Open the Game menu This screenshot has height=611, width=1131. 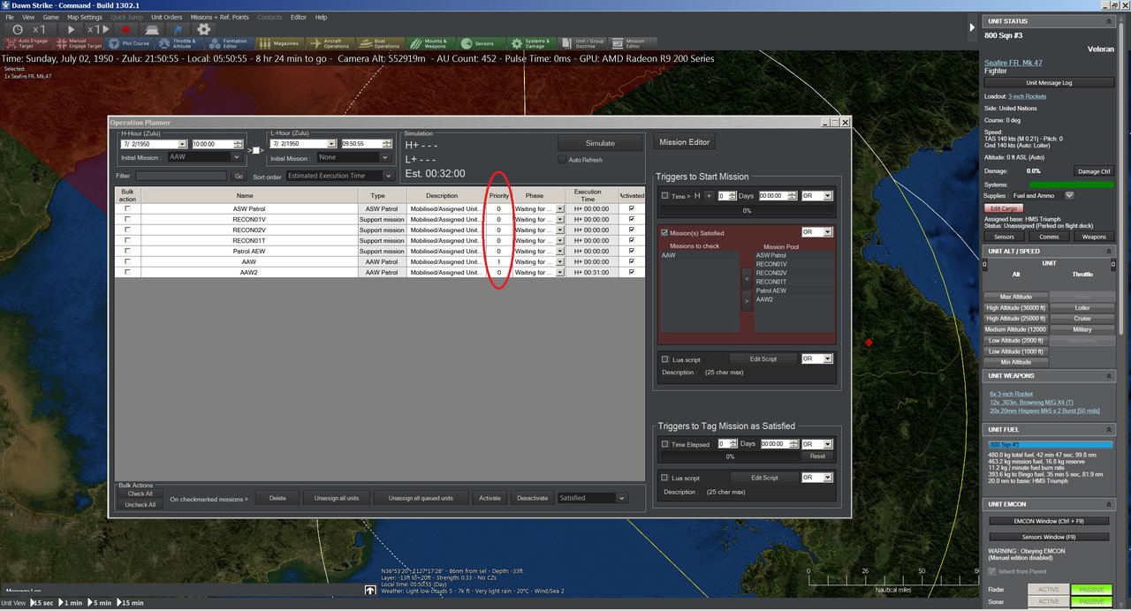51,17
